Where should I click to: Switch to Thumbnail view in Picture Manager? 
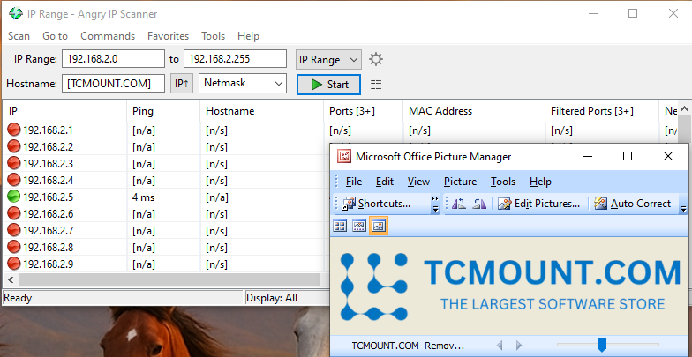pos(340,226)
